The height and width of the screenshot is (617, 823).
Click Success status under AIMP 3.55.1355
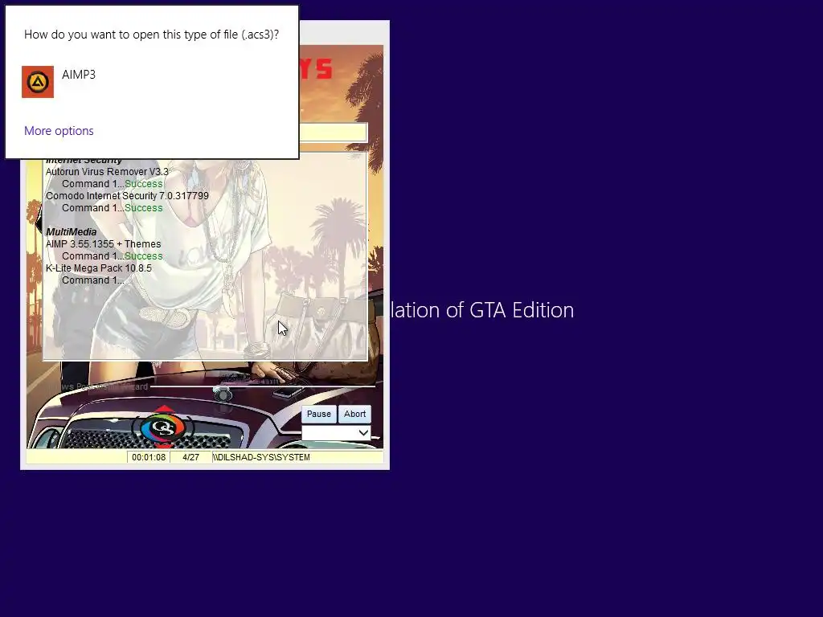[x=144, y=256]
